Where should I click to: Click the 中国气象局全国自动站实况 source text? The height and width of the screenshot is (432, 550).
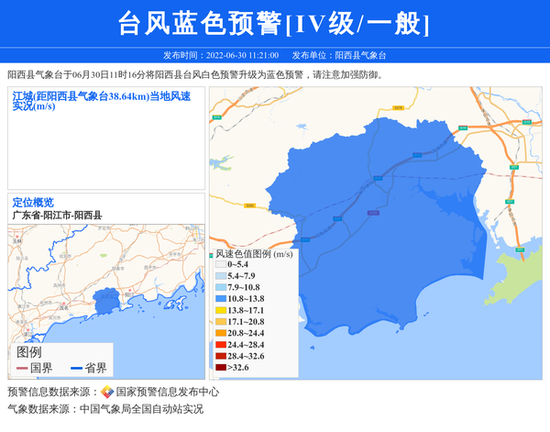[x=141, y=409]
